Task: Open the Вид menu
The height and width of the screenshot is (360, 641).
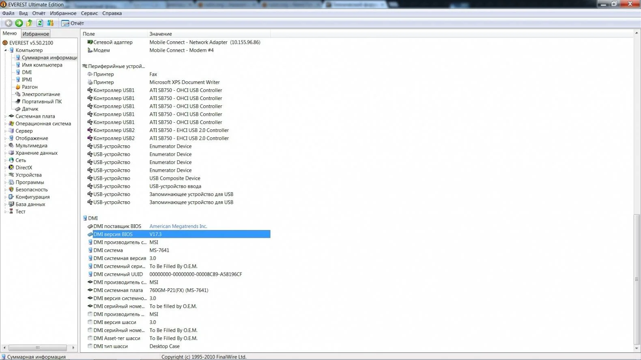Action: click(x=23, y=13)
